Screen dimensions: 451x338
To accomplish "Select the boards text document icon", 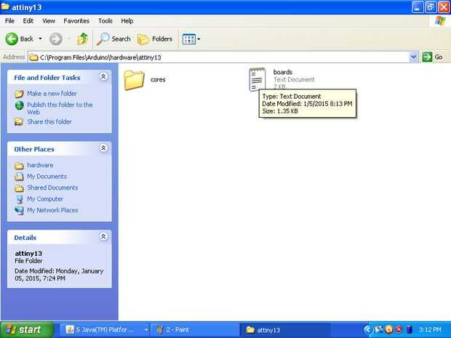I will point(257,79).
